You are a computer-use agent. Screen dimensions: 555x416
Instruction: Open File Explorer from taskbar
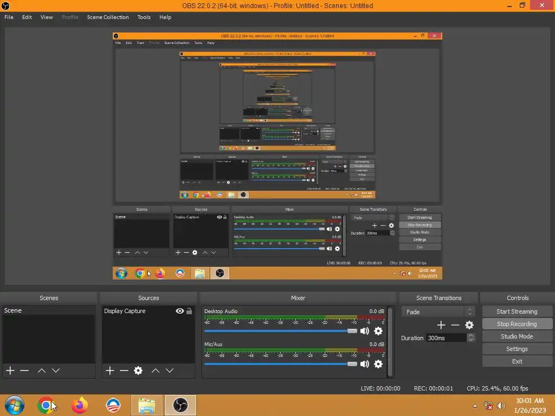pos(147,405)
